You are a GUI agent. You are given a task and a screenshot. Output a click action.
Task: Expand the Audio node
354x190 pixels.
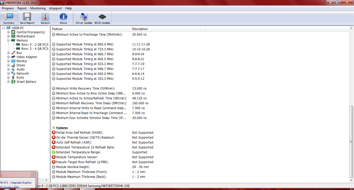(9, 69)
